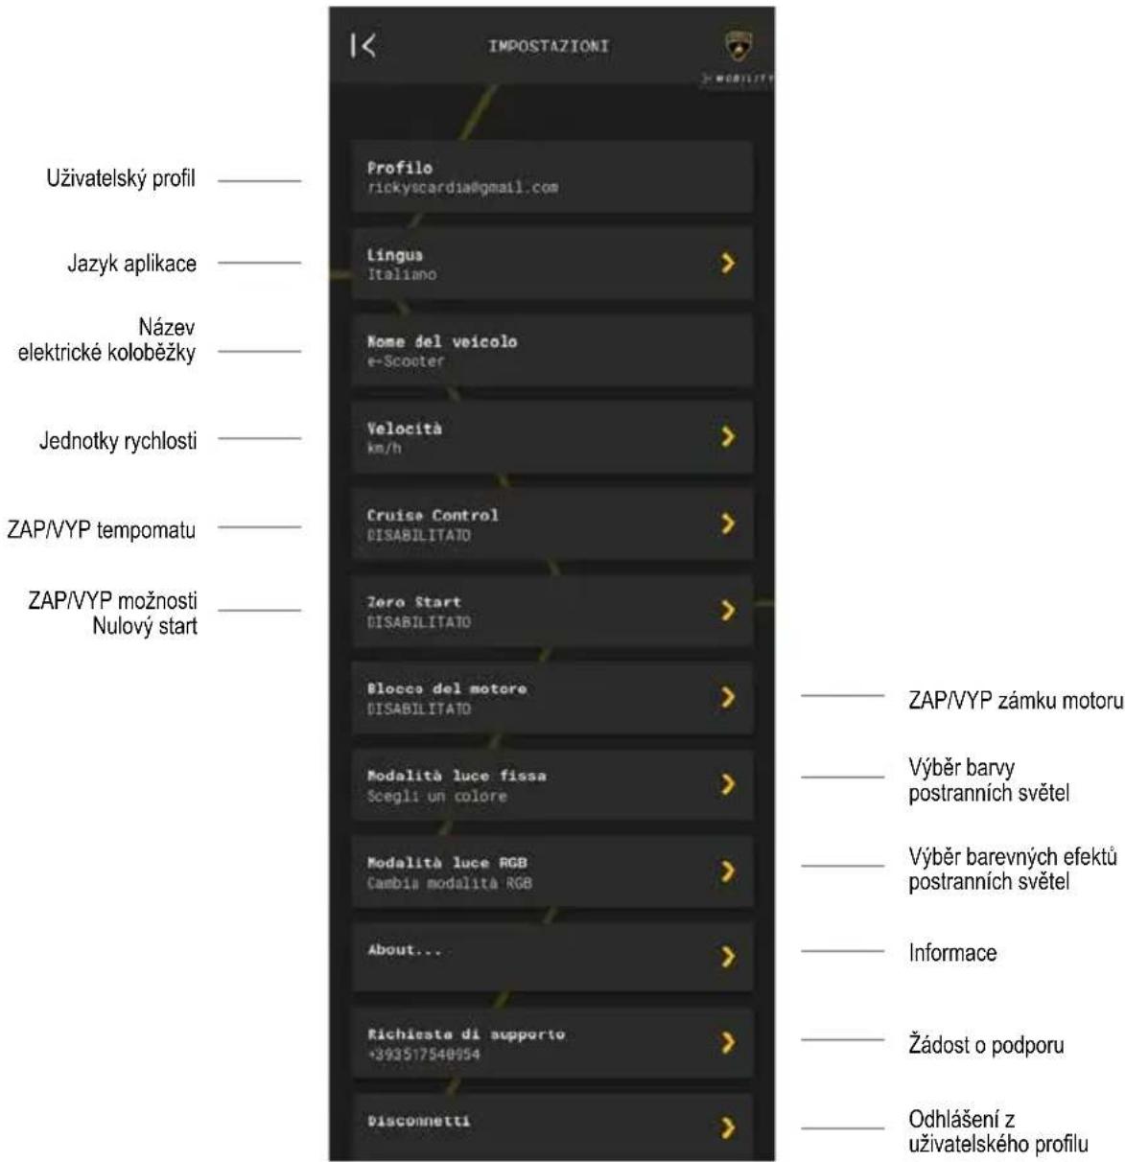This screenshot has height=1162, width=1125.
Task: Choose a color under Modalità luce fissa
Action: click(551, 784)
